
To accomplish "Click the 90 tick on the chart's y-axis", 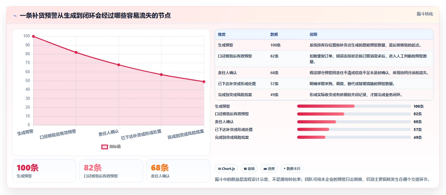I will 27,45.
